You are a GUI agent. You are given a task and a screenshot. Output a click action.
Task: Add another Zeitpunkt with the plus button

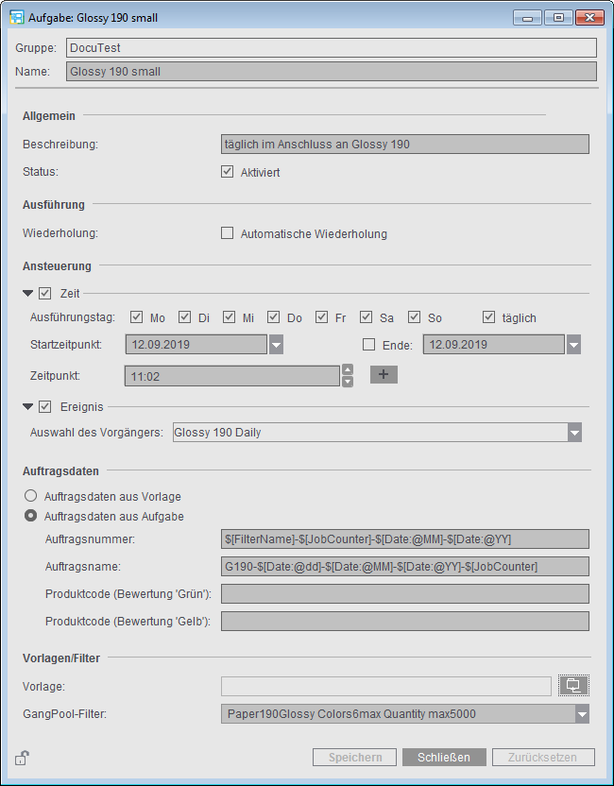point(384,374)
